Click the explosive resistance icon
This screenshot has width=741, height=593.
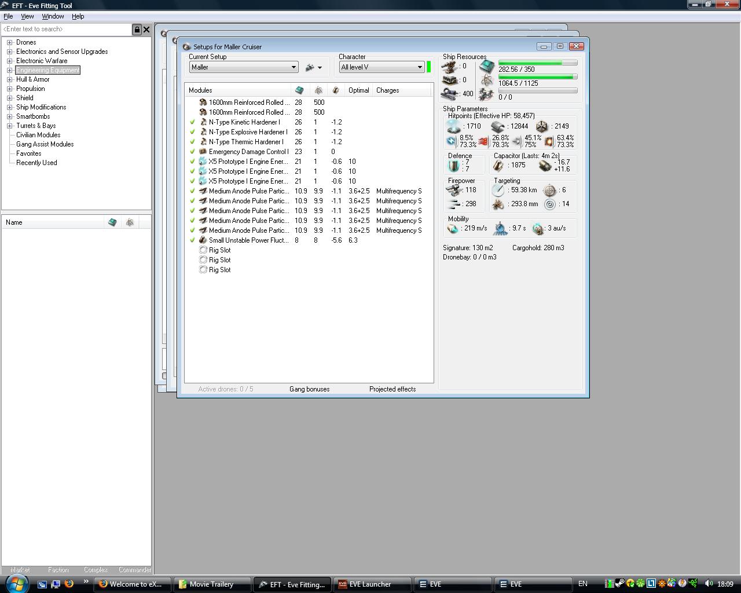pyautogui.click(x=549, y=141)
